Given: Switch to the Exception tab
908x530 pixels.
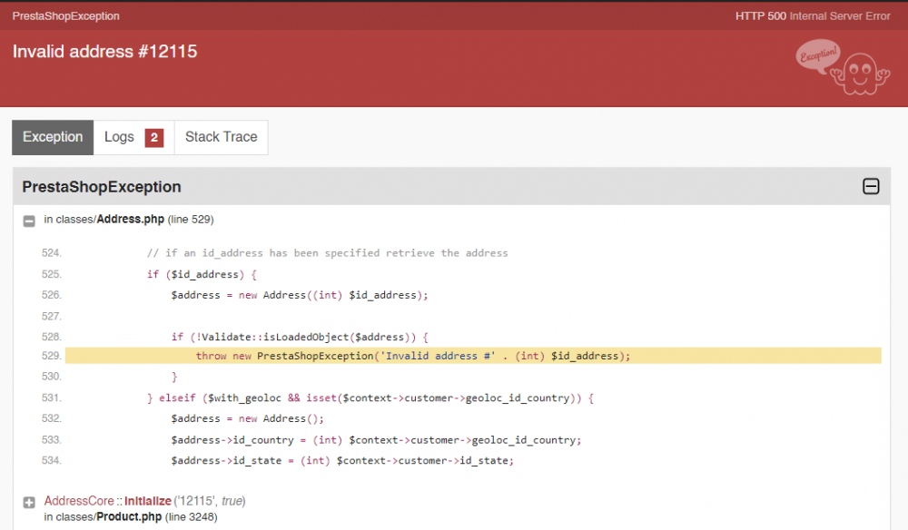Looking at the screenshot, I should pos(53,137).
